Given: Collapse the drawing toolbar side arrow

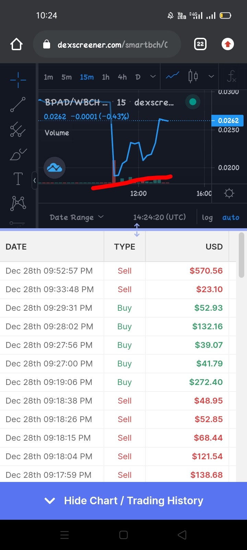Looking at the screenshot, I should point(34,180).
